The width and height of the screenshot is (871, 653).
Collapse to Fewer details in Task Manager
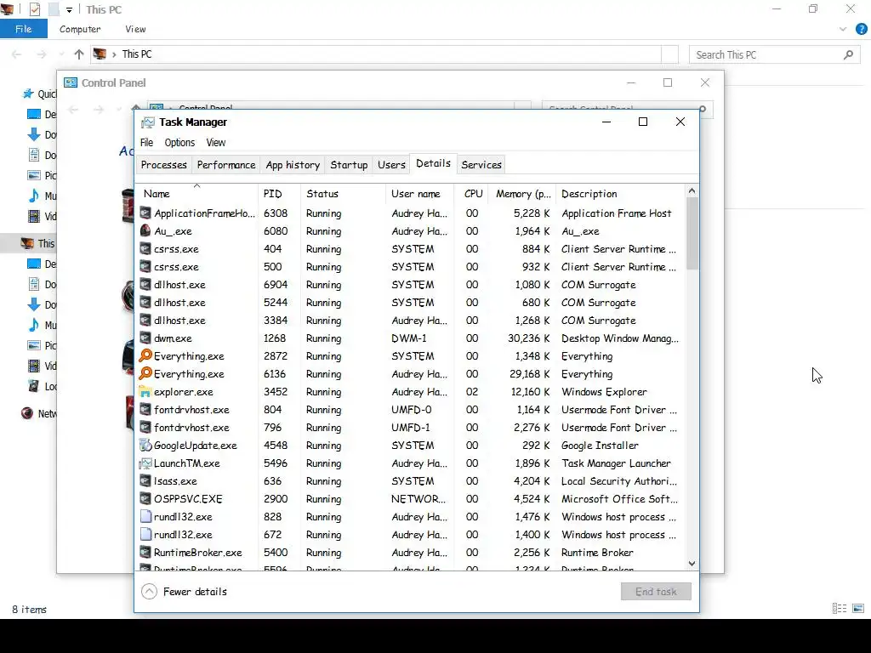point(185,592)
